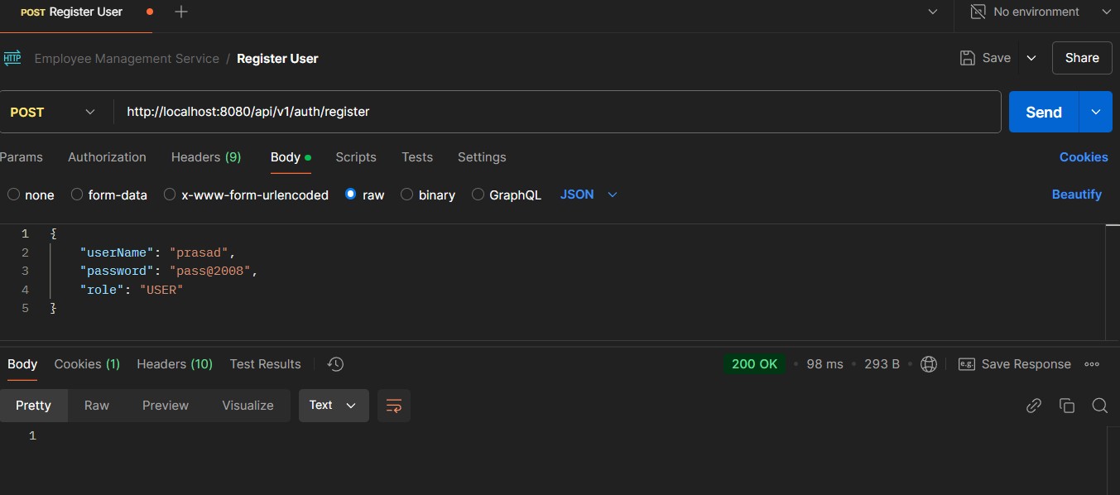Open the response Headers (10) tab
Screen dimensions: 1120x495
coord(175,364)
